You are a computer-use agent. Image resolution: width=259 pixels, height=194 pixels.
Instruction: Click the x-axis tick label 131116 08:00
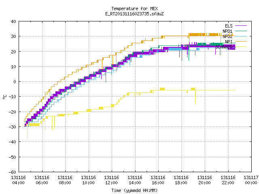pyautogui.click(x=65, y=180)
